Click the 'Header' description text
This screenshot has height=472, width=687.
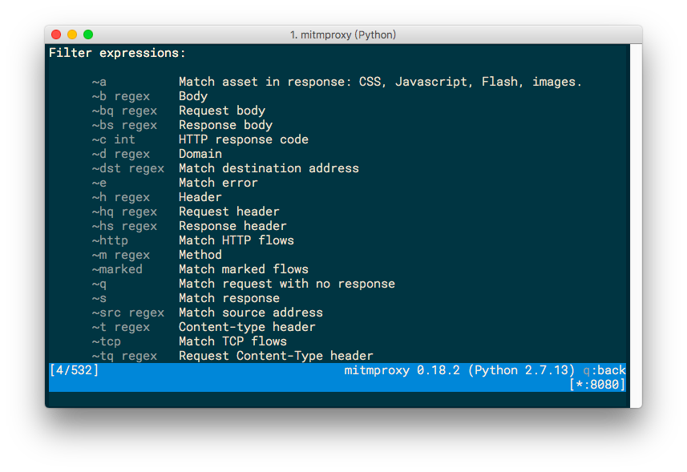pos(200,197)
